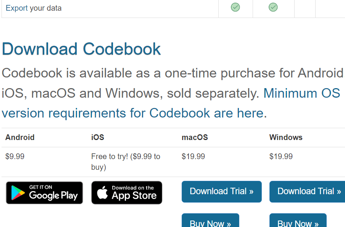This screenshot has width=345, height=227.
Task: Click Windows Download Trial button
Action: tap(307, 192)
